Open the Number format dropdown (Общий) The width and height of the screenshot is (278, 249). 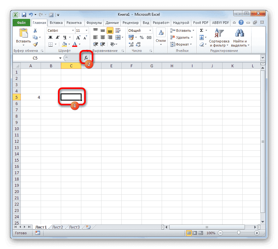click(x=139, y=30)
